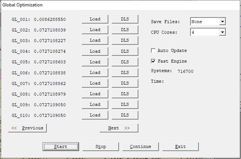
Task: Load the GL_007 solution
Action: (x=95, y=83)
